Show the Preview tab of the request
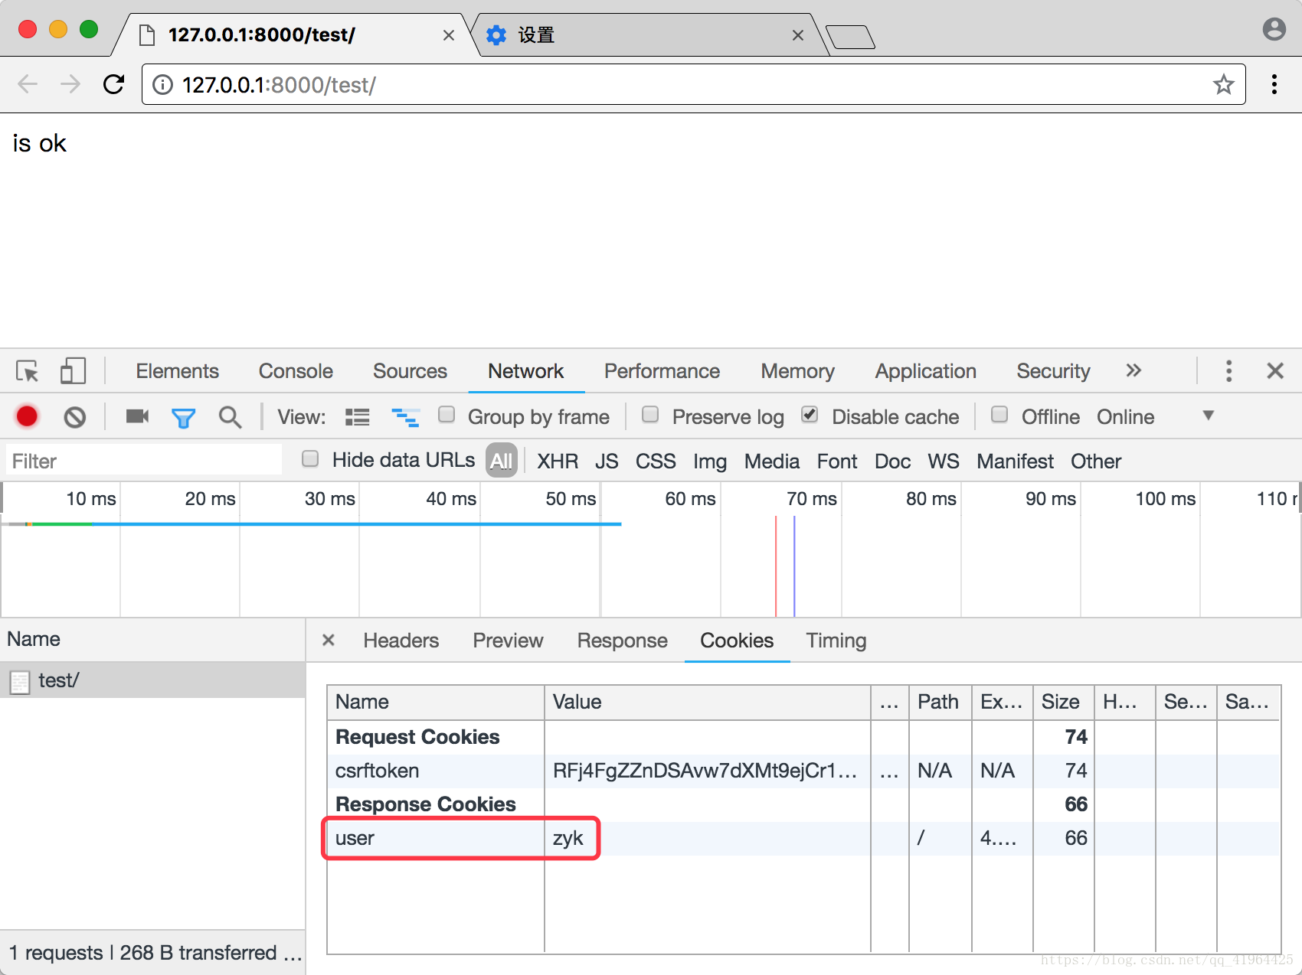Screen dimensions: 1302x975 pos(508,641)
